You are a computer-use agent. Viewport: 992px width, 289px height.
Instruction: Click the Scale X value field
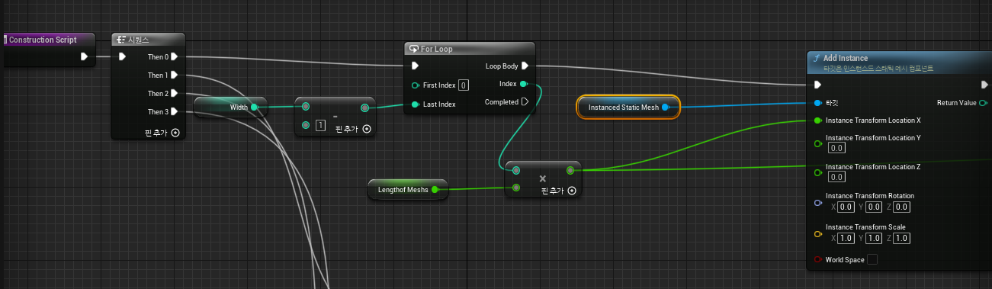click(x=846, y=238)
